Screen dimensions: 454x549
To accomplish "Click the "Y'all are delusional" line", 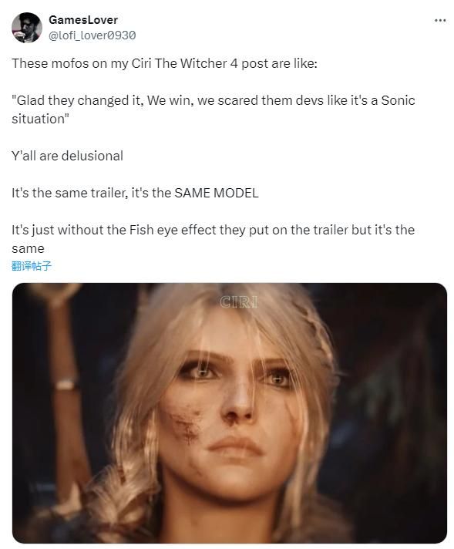I will [67, 156].
